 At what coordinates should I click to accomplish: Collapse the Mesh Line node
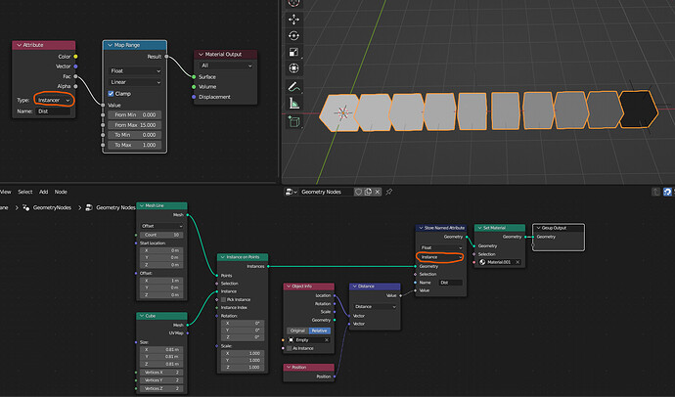pos(142,205)
